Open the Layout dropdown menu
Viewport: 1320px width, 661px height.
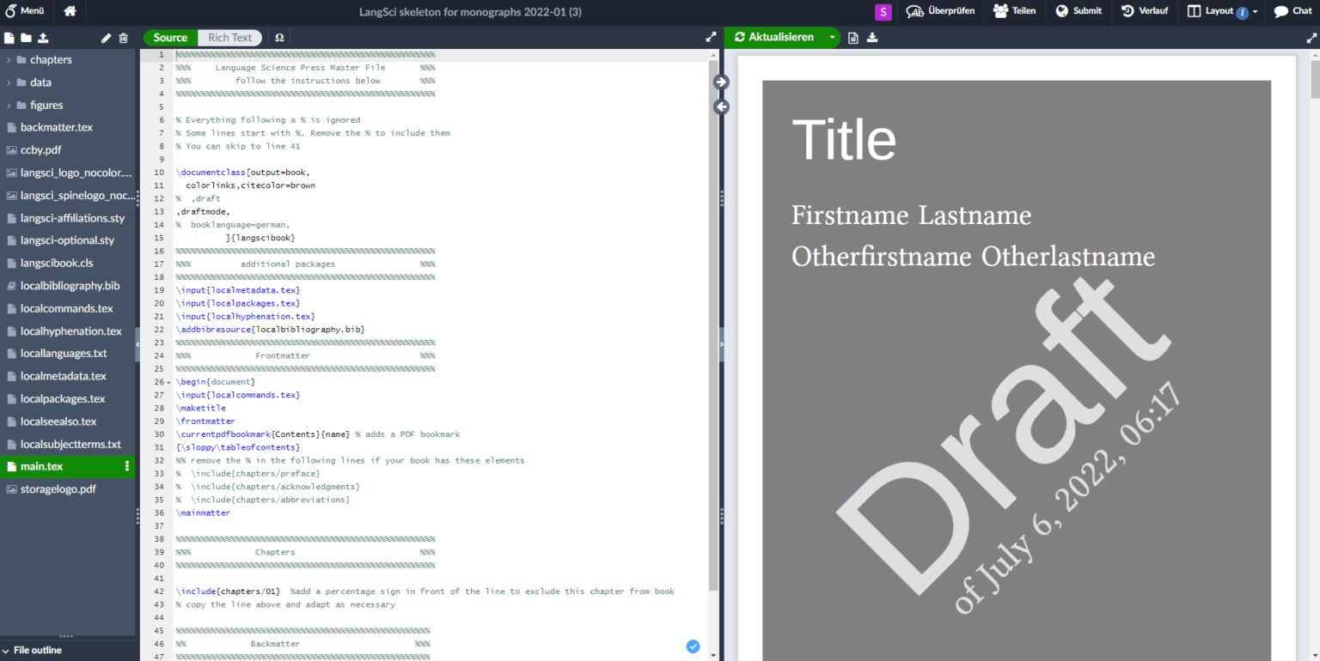pyautogui.click(x=1222, y=11)
